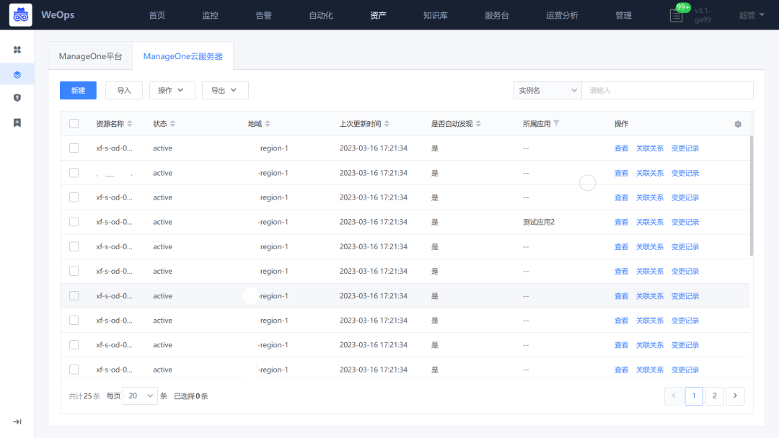Open the 监控 menu in the top bar
Viewport: 779px width, 438px height.
pos(210,14)
